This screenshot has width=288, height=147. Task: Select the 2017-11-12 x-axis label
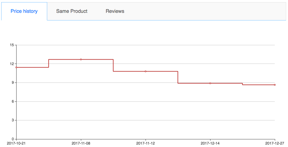(x=146, y=143)
